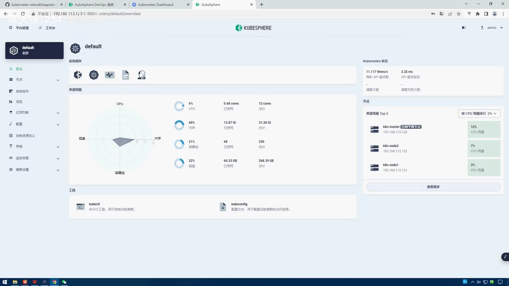Screen dimensions: 509x286
Task: Click the CPU usage donut chart
Action: (179, 106)
